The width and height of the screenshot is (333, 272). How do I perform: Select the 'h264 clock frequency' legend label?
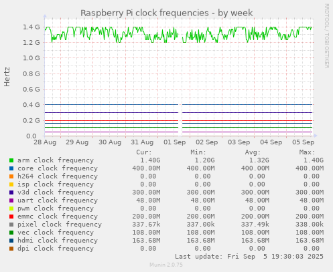pos(58,176)
